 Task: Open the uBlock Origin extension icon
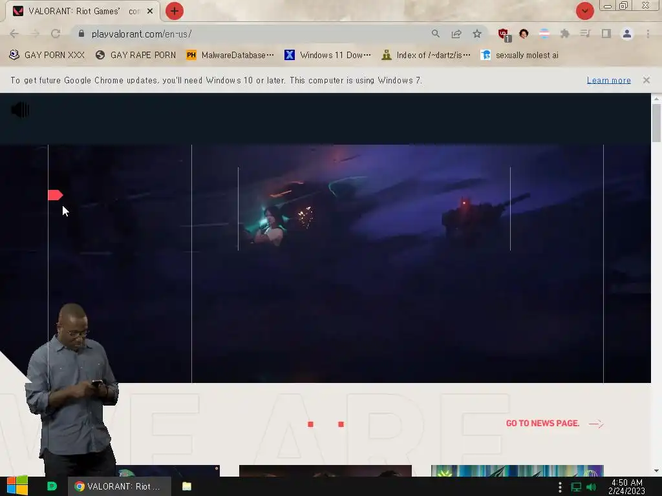point(504,35)
